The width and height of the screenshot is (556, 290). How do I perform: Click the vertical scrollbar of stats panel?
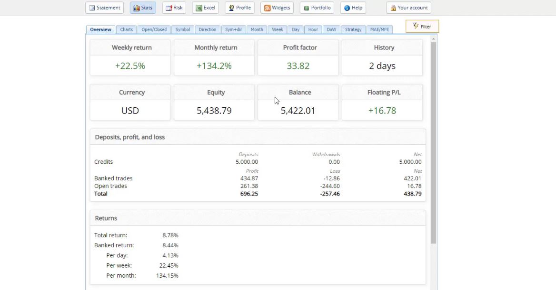pyautogui.click(x=433, y=142)
